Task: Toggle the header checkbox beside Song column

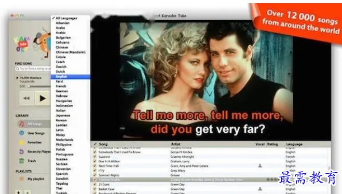Action: tap(95, 144)
